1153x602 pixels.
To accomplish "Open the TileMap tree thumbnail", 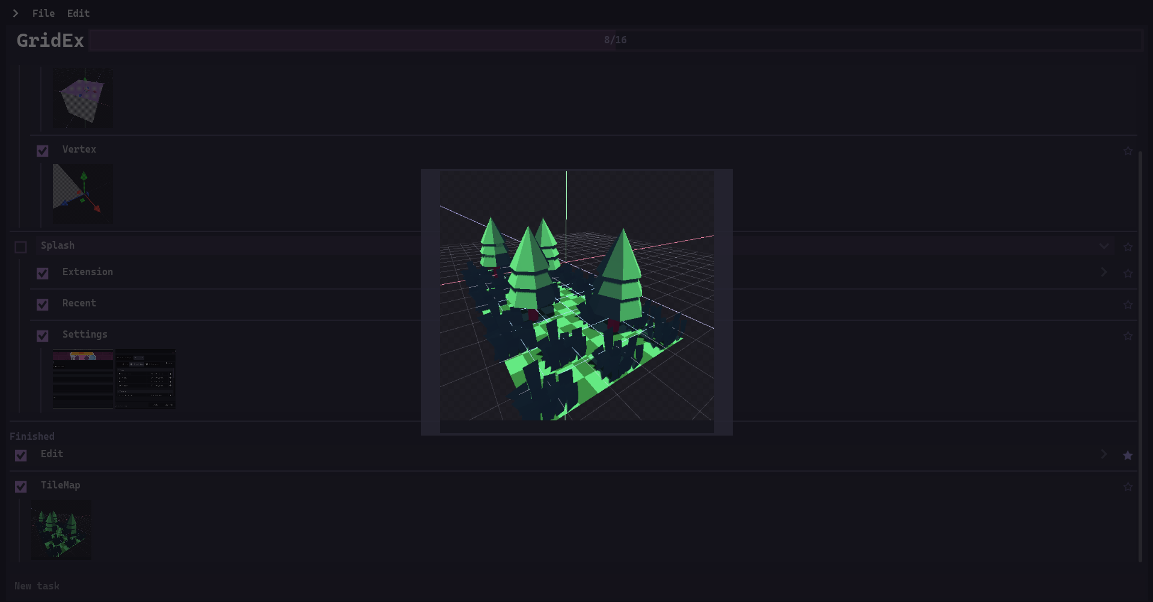I will coord(61,530).
